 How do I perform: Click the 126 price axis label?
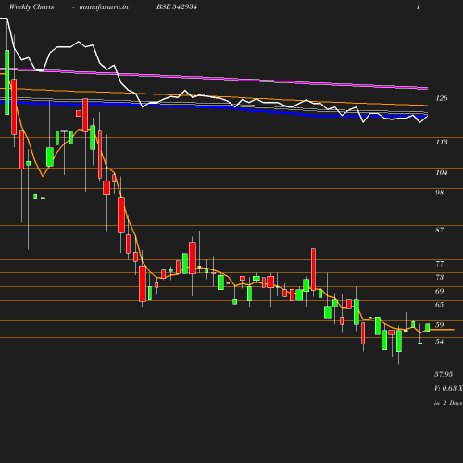pos(442,98)
